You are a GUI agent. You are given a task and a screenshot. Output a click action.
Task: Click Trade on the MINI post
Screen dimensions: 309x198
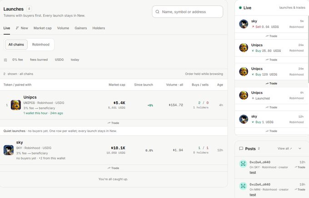point(300,189)
